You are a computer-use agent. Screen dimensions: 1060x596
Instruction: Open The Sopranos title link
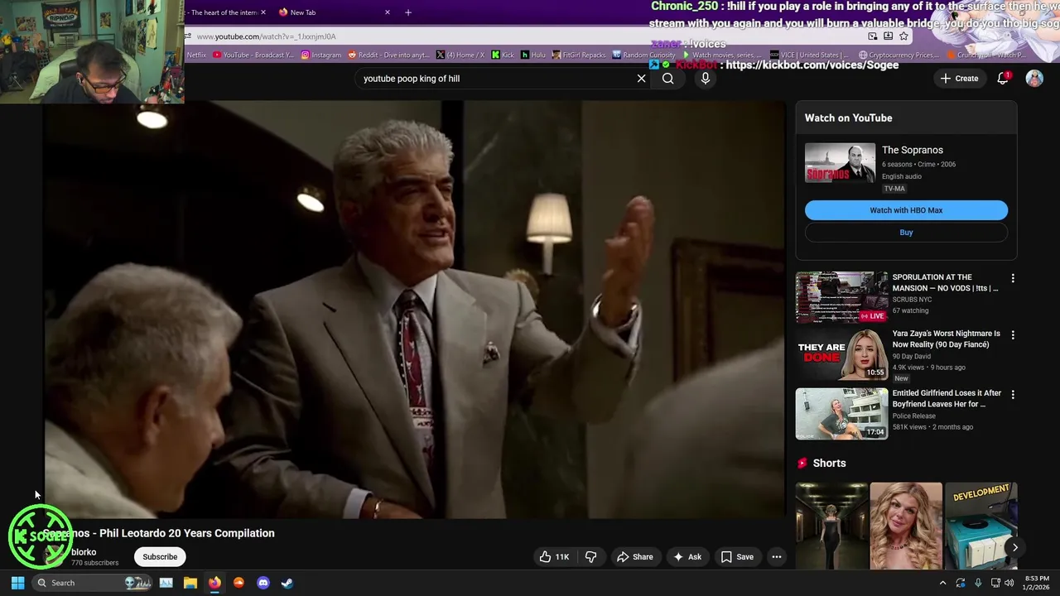pyautogui.click(x=913, y=150)
